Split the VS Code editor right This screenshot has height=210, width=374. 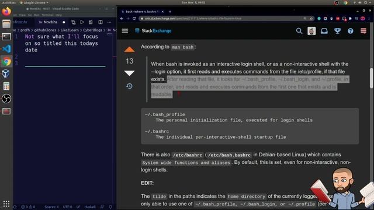tap(101, 22)
